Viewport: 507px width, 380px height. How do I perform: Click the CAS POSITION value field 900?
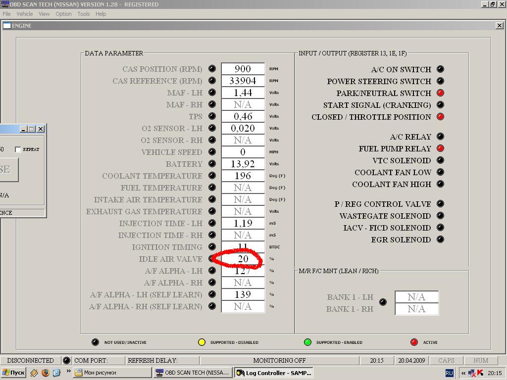pyautogui.click(x=243, y=68)
